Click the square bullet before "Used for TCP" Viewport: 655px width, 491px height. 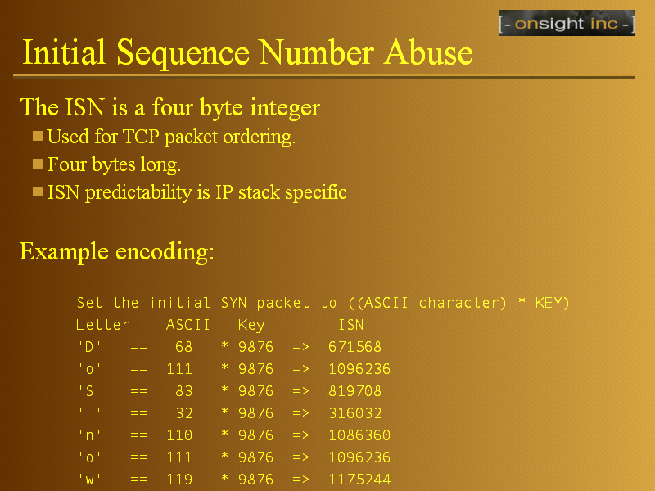(38, 136)
